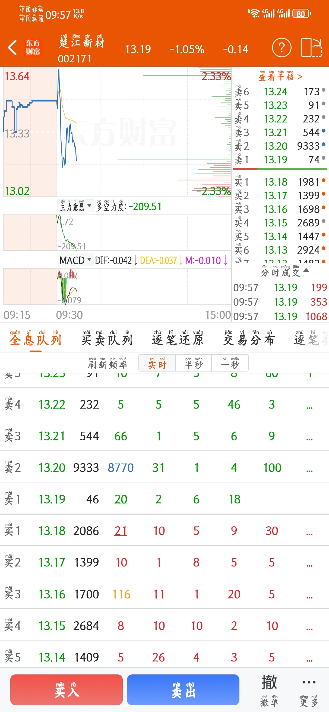329x712 pixels.
Task: Select 卖5 13.23 in top order book
Action: (x=280, y=105)
